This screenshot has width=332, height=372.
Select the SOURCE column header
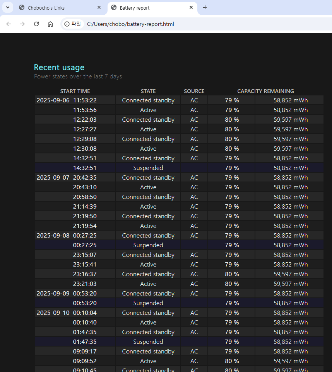tap(194, 91)
